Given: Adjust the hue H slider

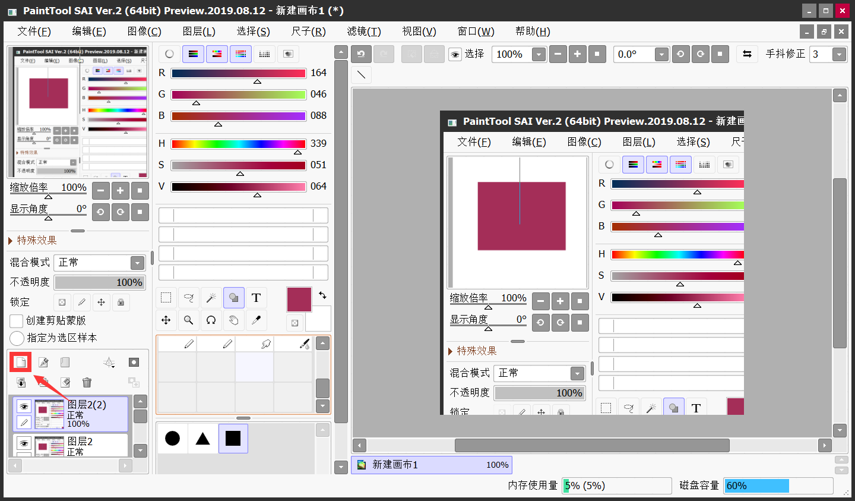Looking at the screenshot, I should tap(239, 144).
